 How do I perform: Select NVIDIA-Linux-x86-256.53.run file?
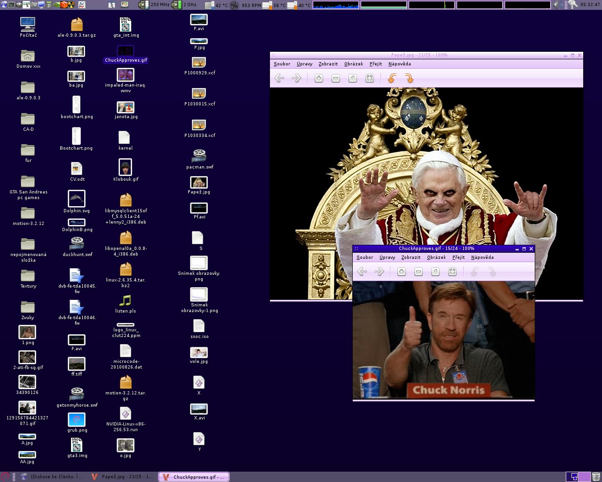click(126, 419)
